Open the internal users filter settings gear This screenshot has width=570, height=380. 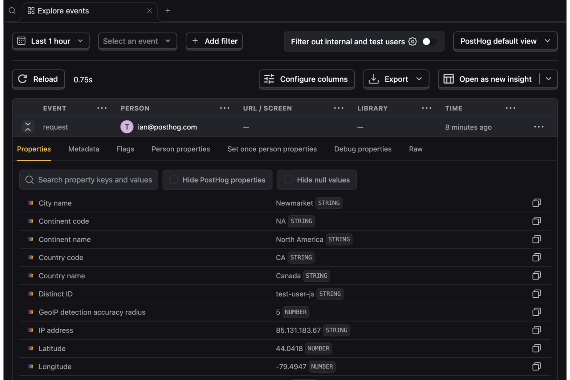click(x=412, y=42)
